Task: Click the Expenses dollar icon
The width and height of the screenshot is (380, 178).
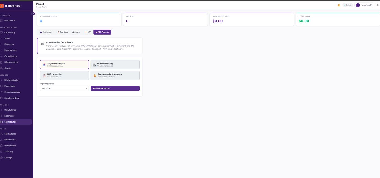Action: click(x=1, y=116)
